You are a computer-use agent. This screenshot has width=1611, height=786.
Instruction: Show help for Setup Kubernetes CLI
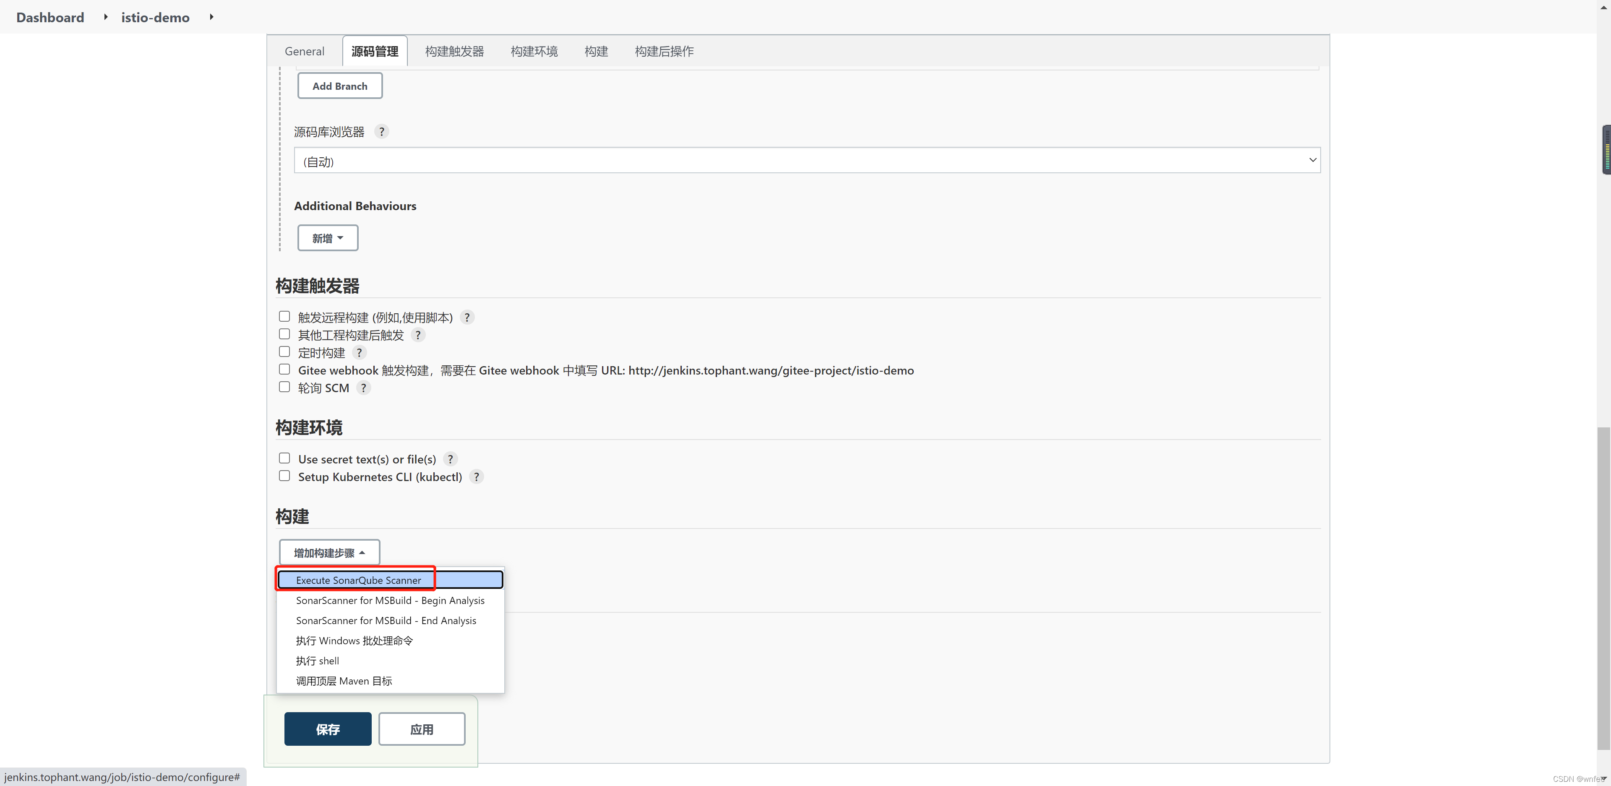tap(476, 477)
